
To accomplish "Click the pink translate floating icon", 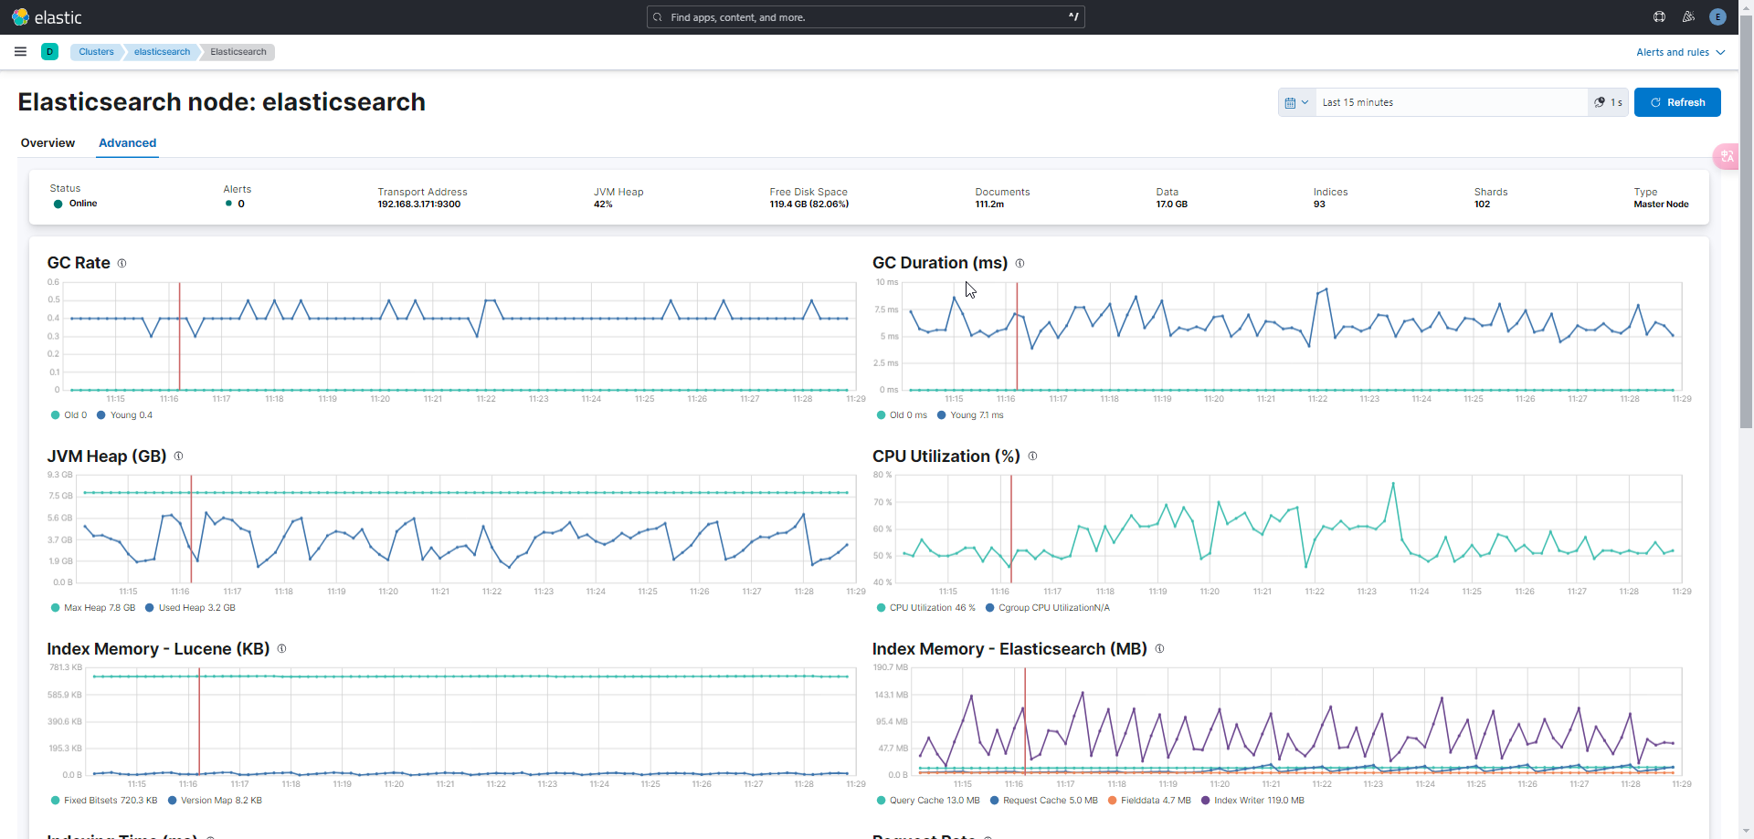I will (x=1726, y=156).
